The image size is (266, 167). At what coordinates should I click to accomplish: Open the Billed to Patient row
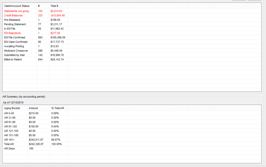click(x=13, y=60)
